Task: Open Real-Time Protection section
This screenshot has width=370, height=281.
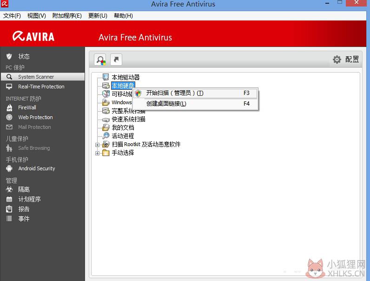Action: click(41, 87)
